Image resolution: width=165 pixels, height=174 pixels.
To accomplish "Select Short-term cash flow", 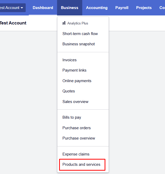I will (80, 34).
